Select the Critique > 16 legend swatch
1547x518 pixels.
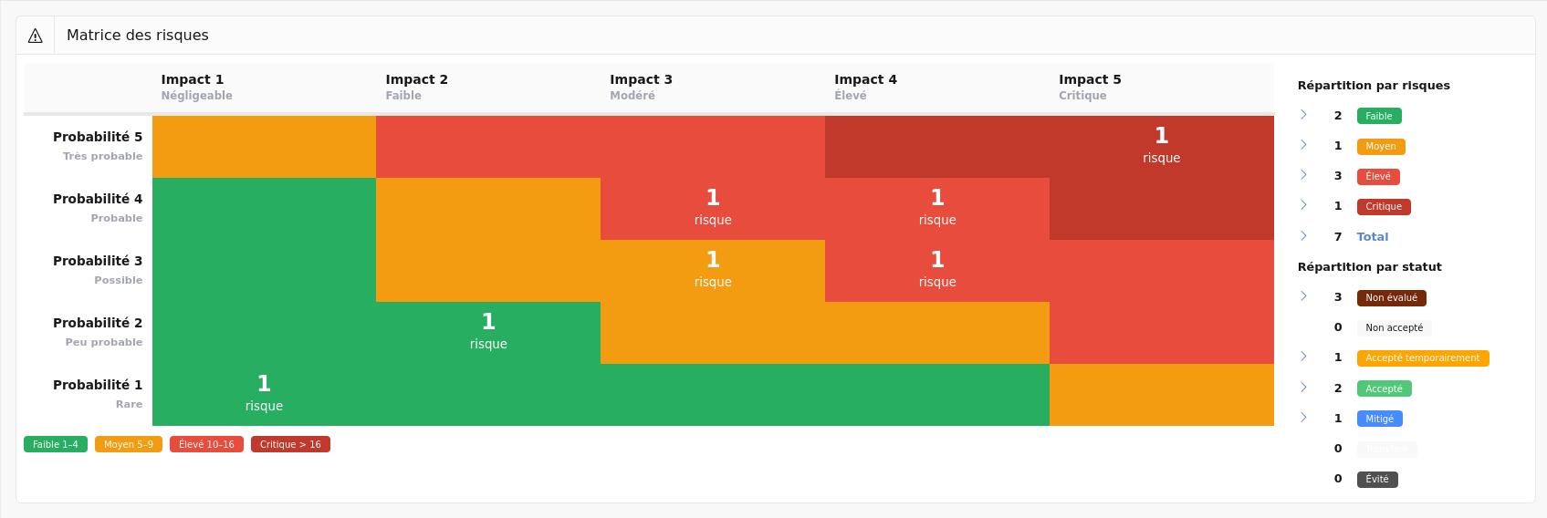290,444
